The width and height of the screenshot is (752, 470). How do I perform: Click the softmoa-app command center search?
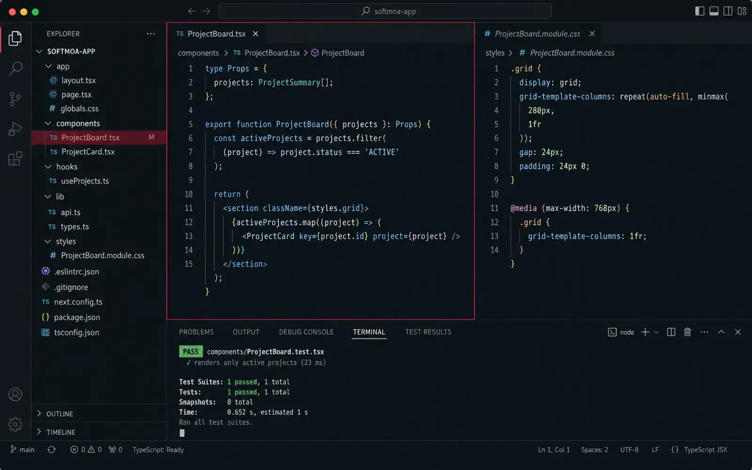[x=385, y=11]
